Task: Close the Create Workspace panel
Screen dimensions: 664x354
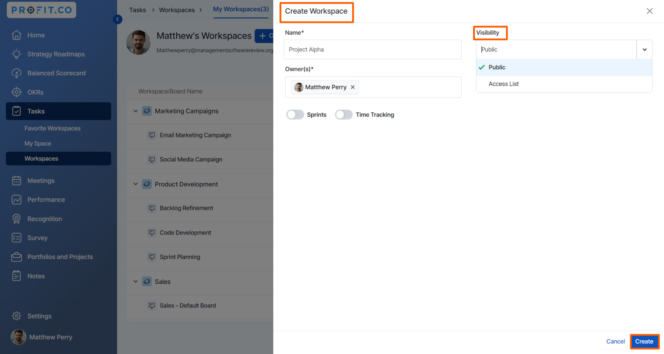Action: point(650,11)
